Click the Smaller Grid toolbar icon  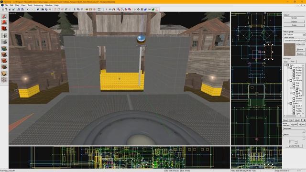point(10,10)
